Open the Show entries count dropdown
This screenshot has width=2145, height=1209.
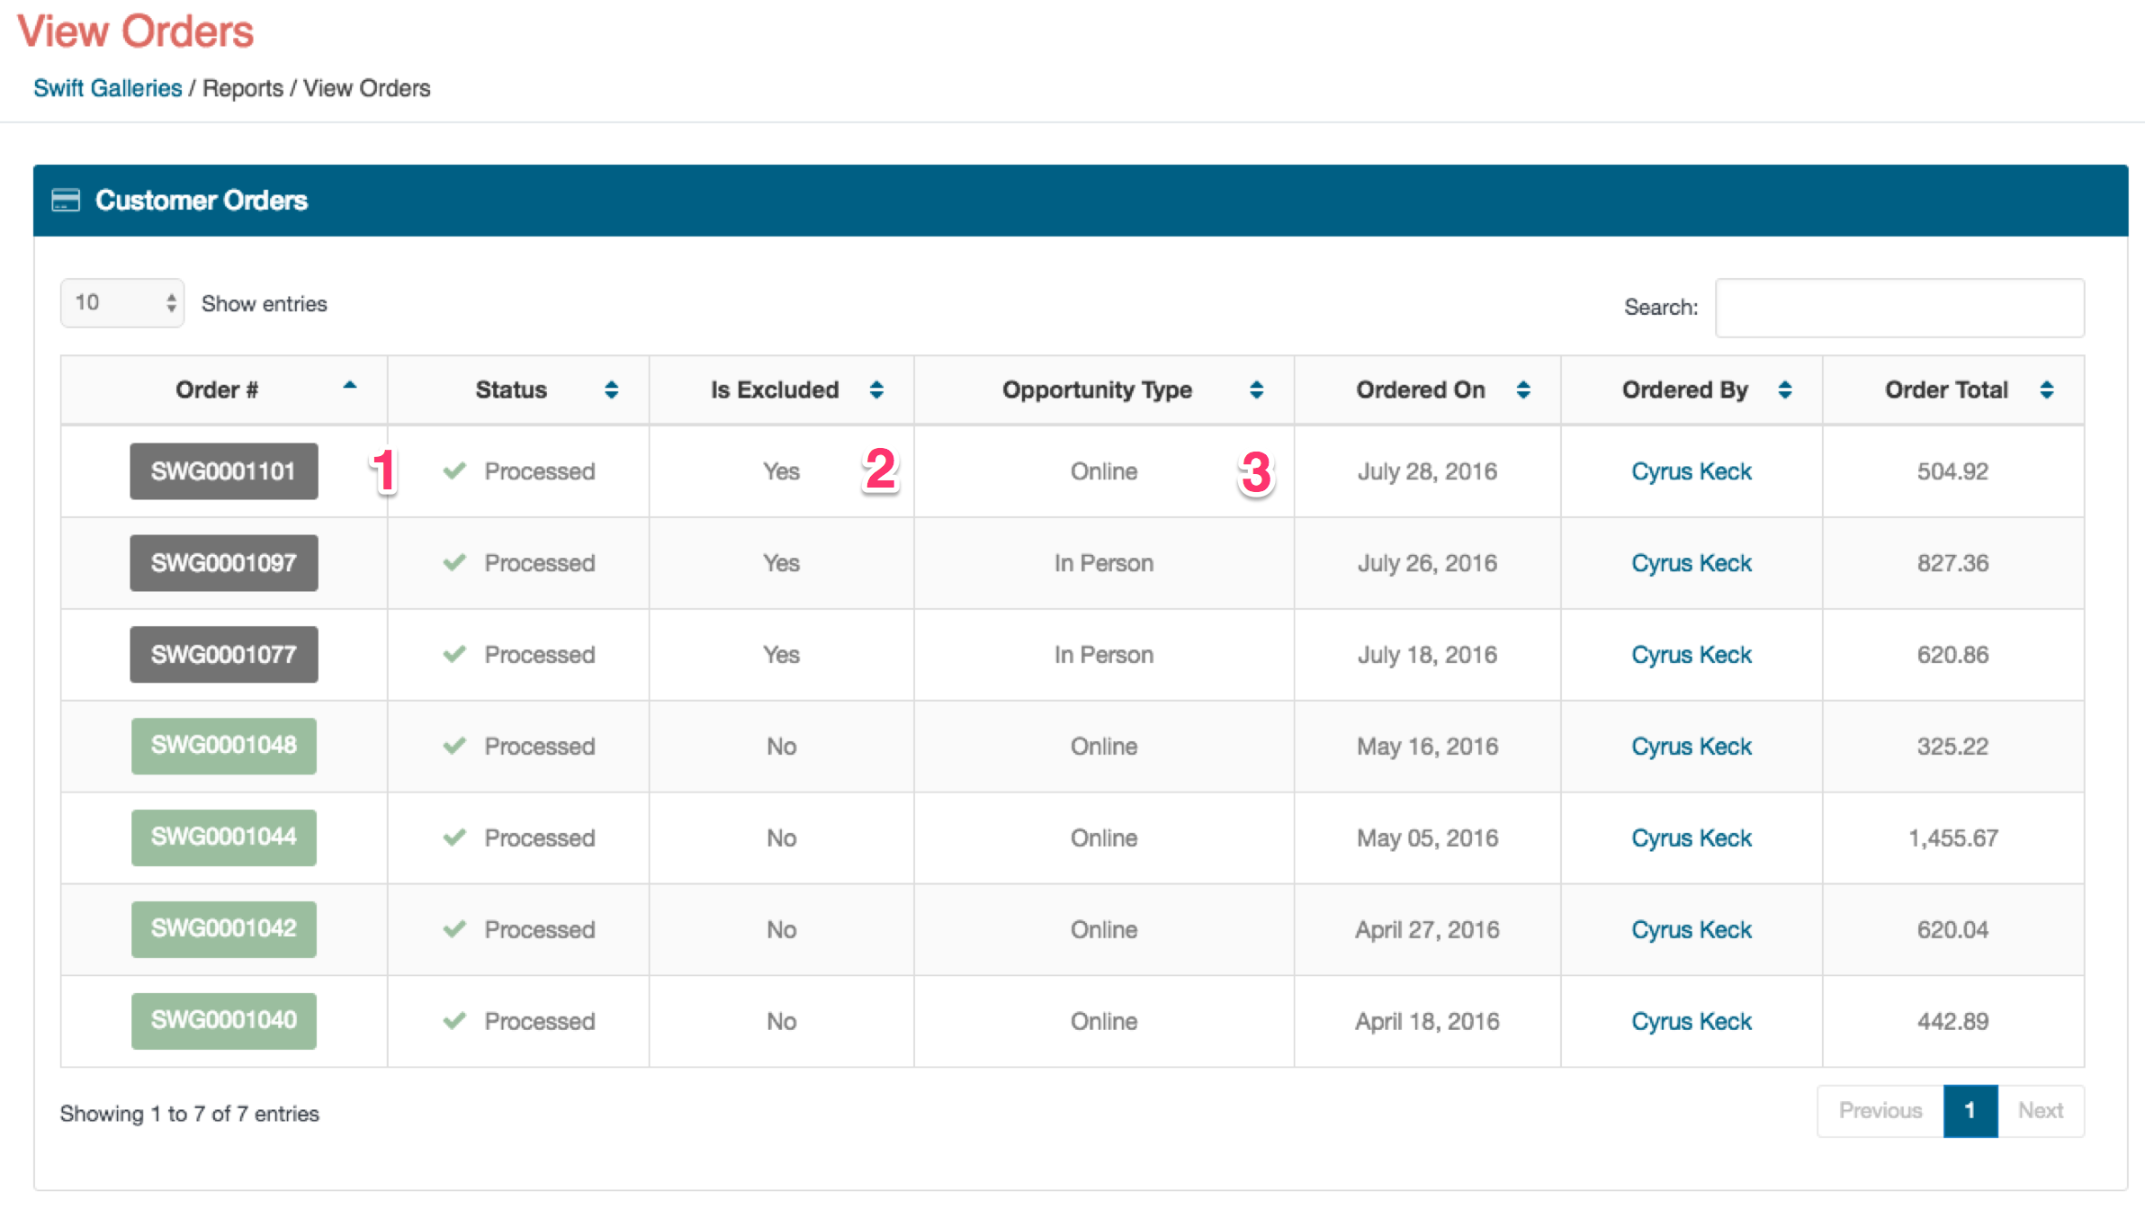[x=122, y=303]
